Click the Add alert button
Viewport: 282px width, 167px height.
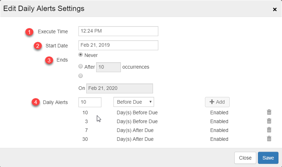pos(217,102)
